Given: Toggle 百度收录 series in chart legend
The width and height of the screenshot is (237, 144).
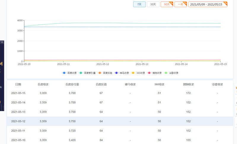Looking at the screenshot, I should coord(69,73).
